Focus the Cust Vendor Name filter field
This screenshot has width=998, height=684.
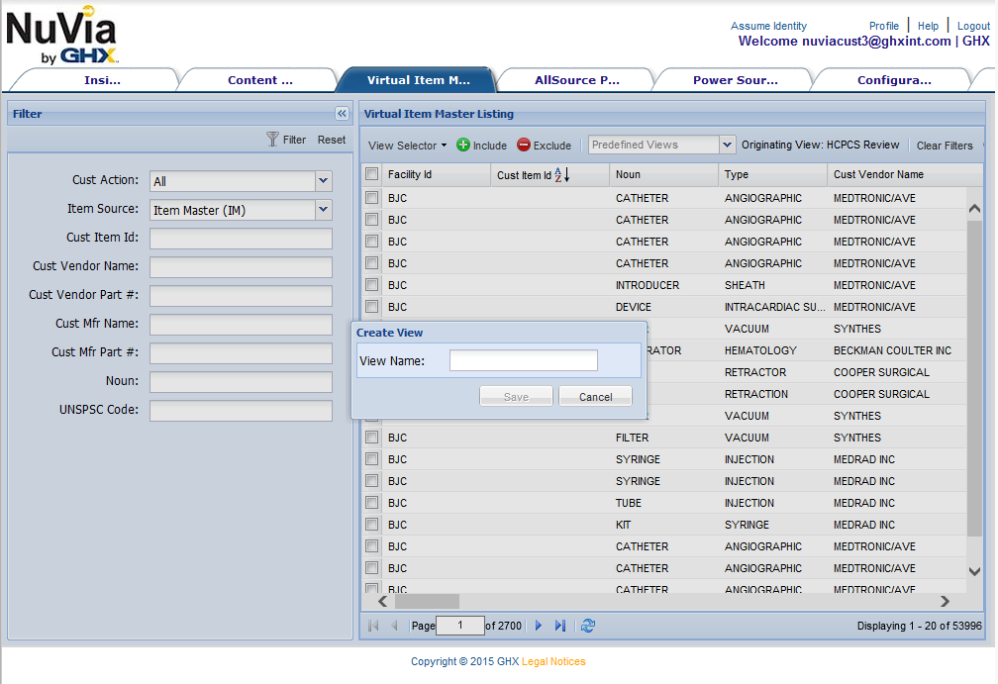241,267
